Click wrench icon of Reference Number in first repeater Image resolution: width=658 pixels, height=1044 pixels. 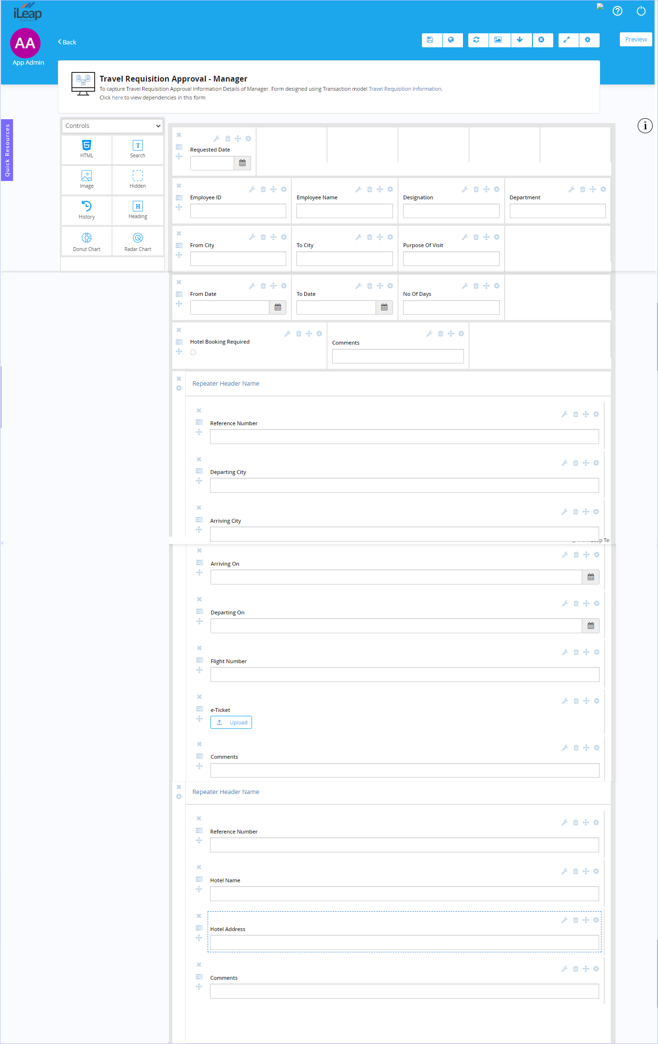pyautogui.click(x=564, y=414)
